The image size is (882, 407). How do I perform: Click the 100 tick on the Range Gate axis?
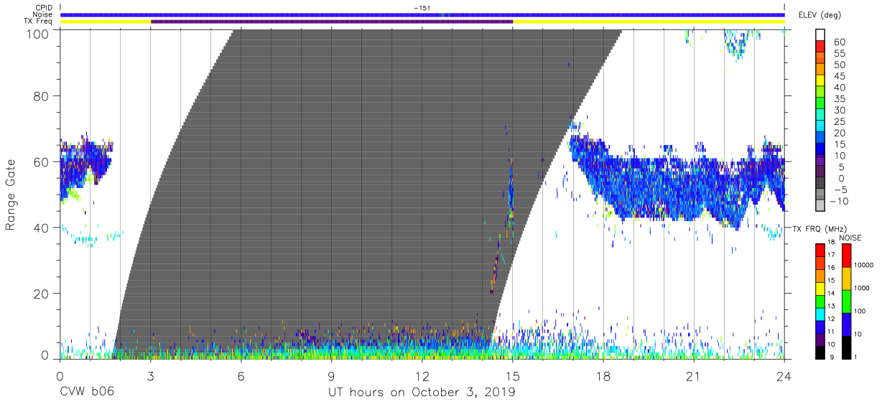pos(38,34)
